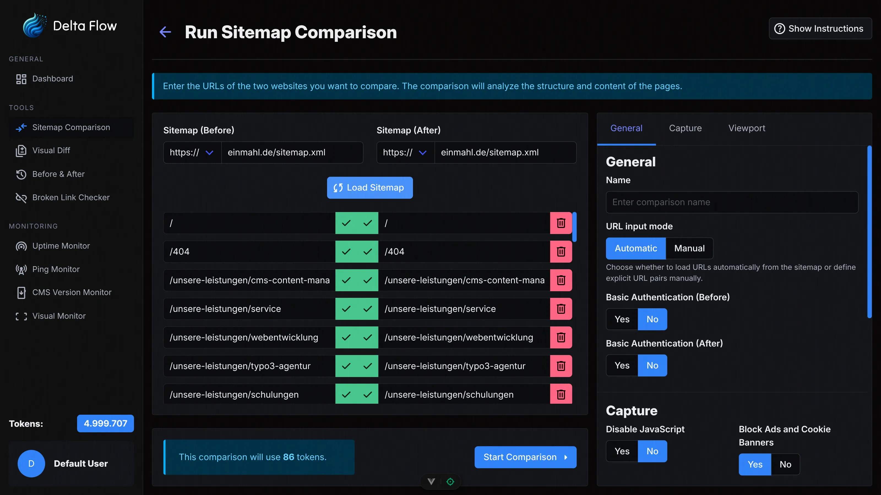Click the V chevron in the bottom pill
This screenshot has height=495, width=881.
pos(431,481)
